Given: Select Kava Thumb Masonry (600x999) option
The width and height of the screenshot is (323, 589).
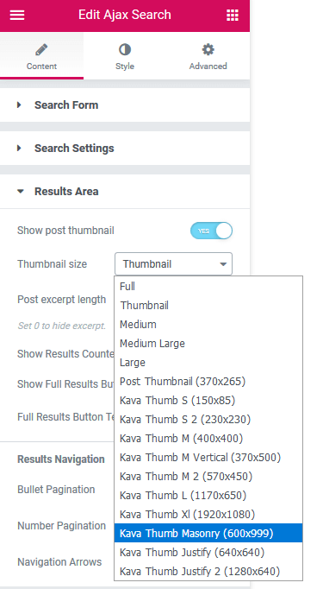Looking at the screenshot, I should click(208, 533).
